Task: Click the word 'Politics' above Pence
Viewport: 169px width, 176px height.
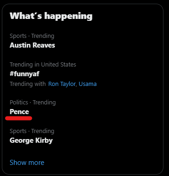Action: point(19,103)
